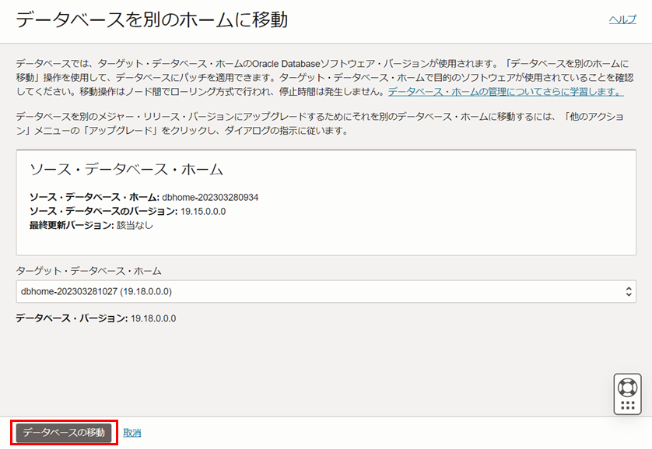Click empty area inside source home panel
The width and height of the screenshot is (652, 450).
pos(436,218)
